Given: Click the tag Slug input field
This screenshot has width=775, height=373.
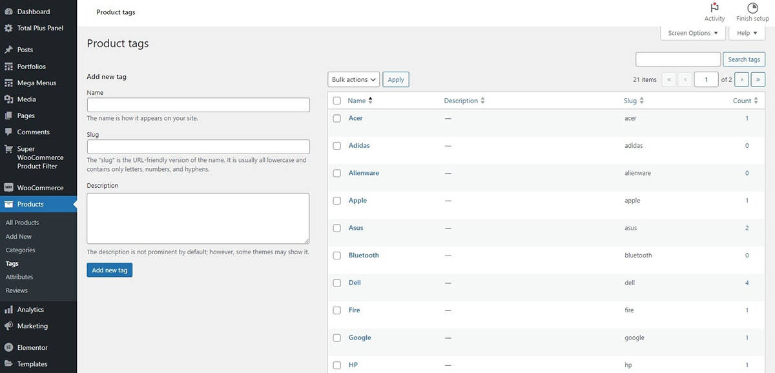Looking at the screenshot, I should click(x=198, y=146).
